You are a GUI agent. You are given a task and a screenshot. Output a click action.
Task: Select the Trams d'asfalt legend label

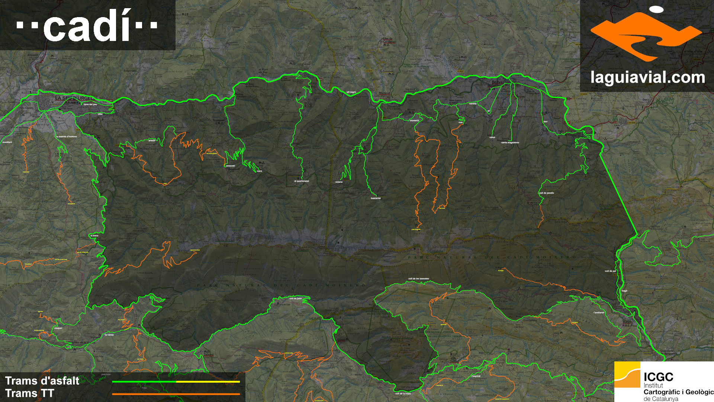tap(42, 381)
